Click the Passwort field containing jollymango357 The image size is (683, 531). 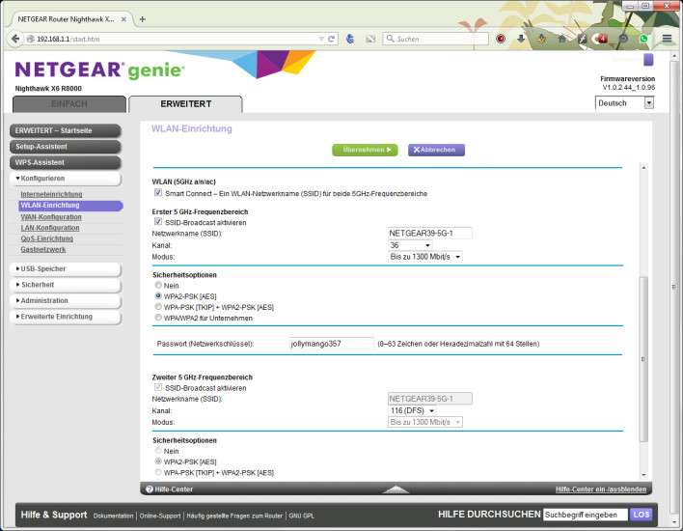(332, 344)
